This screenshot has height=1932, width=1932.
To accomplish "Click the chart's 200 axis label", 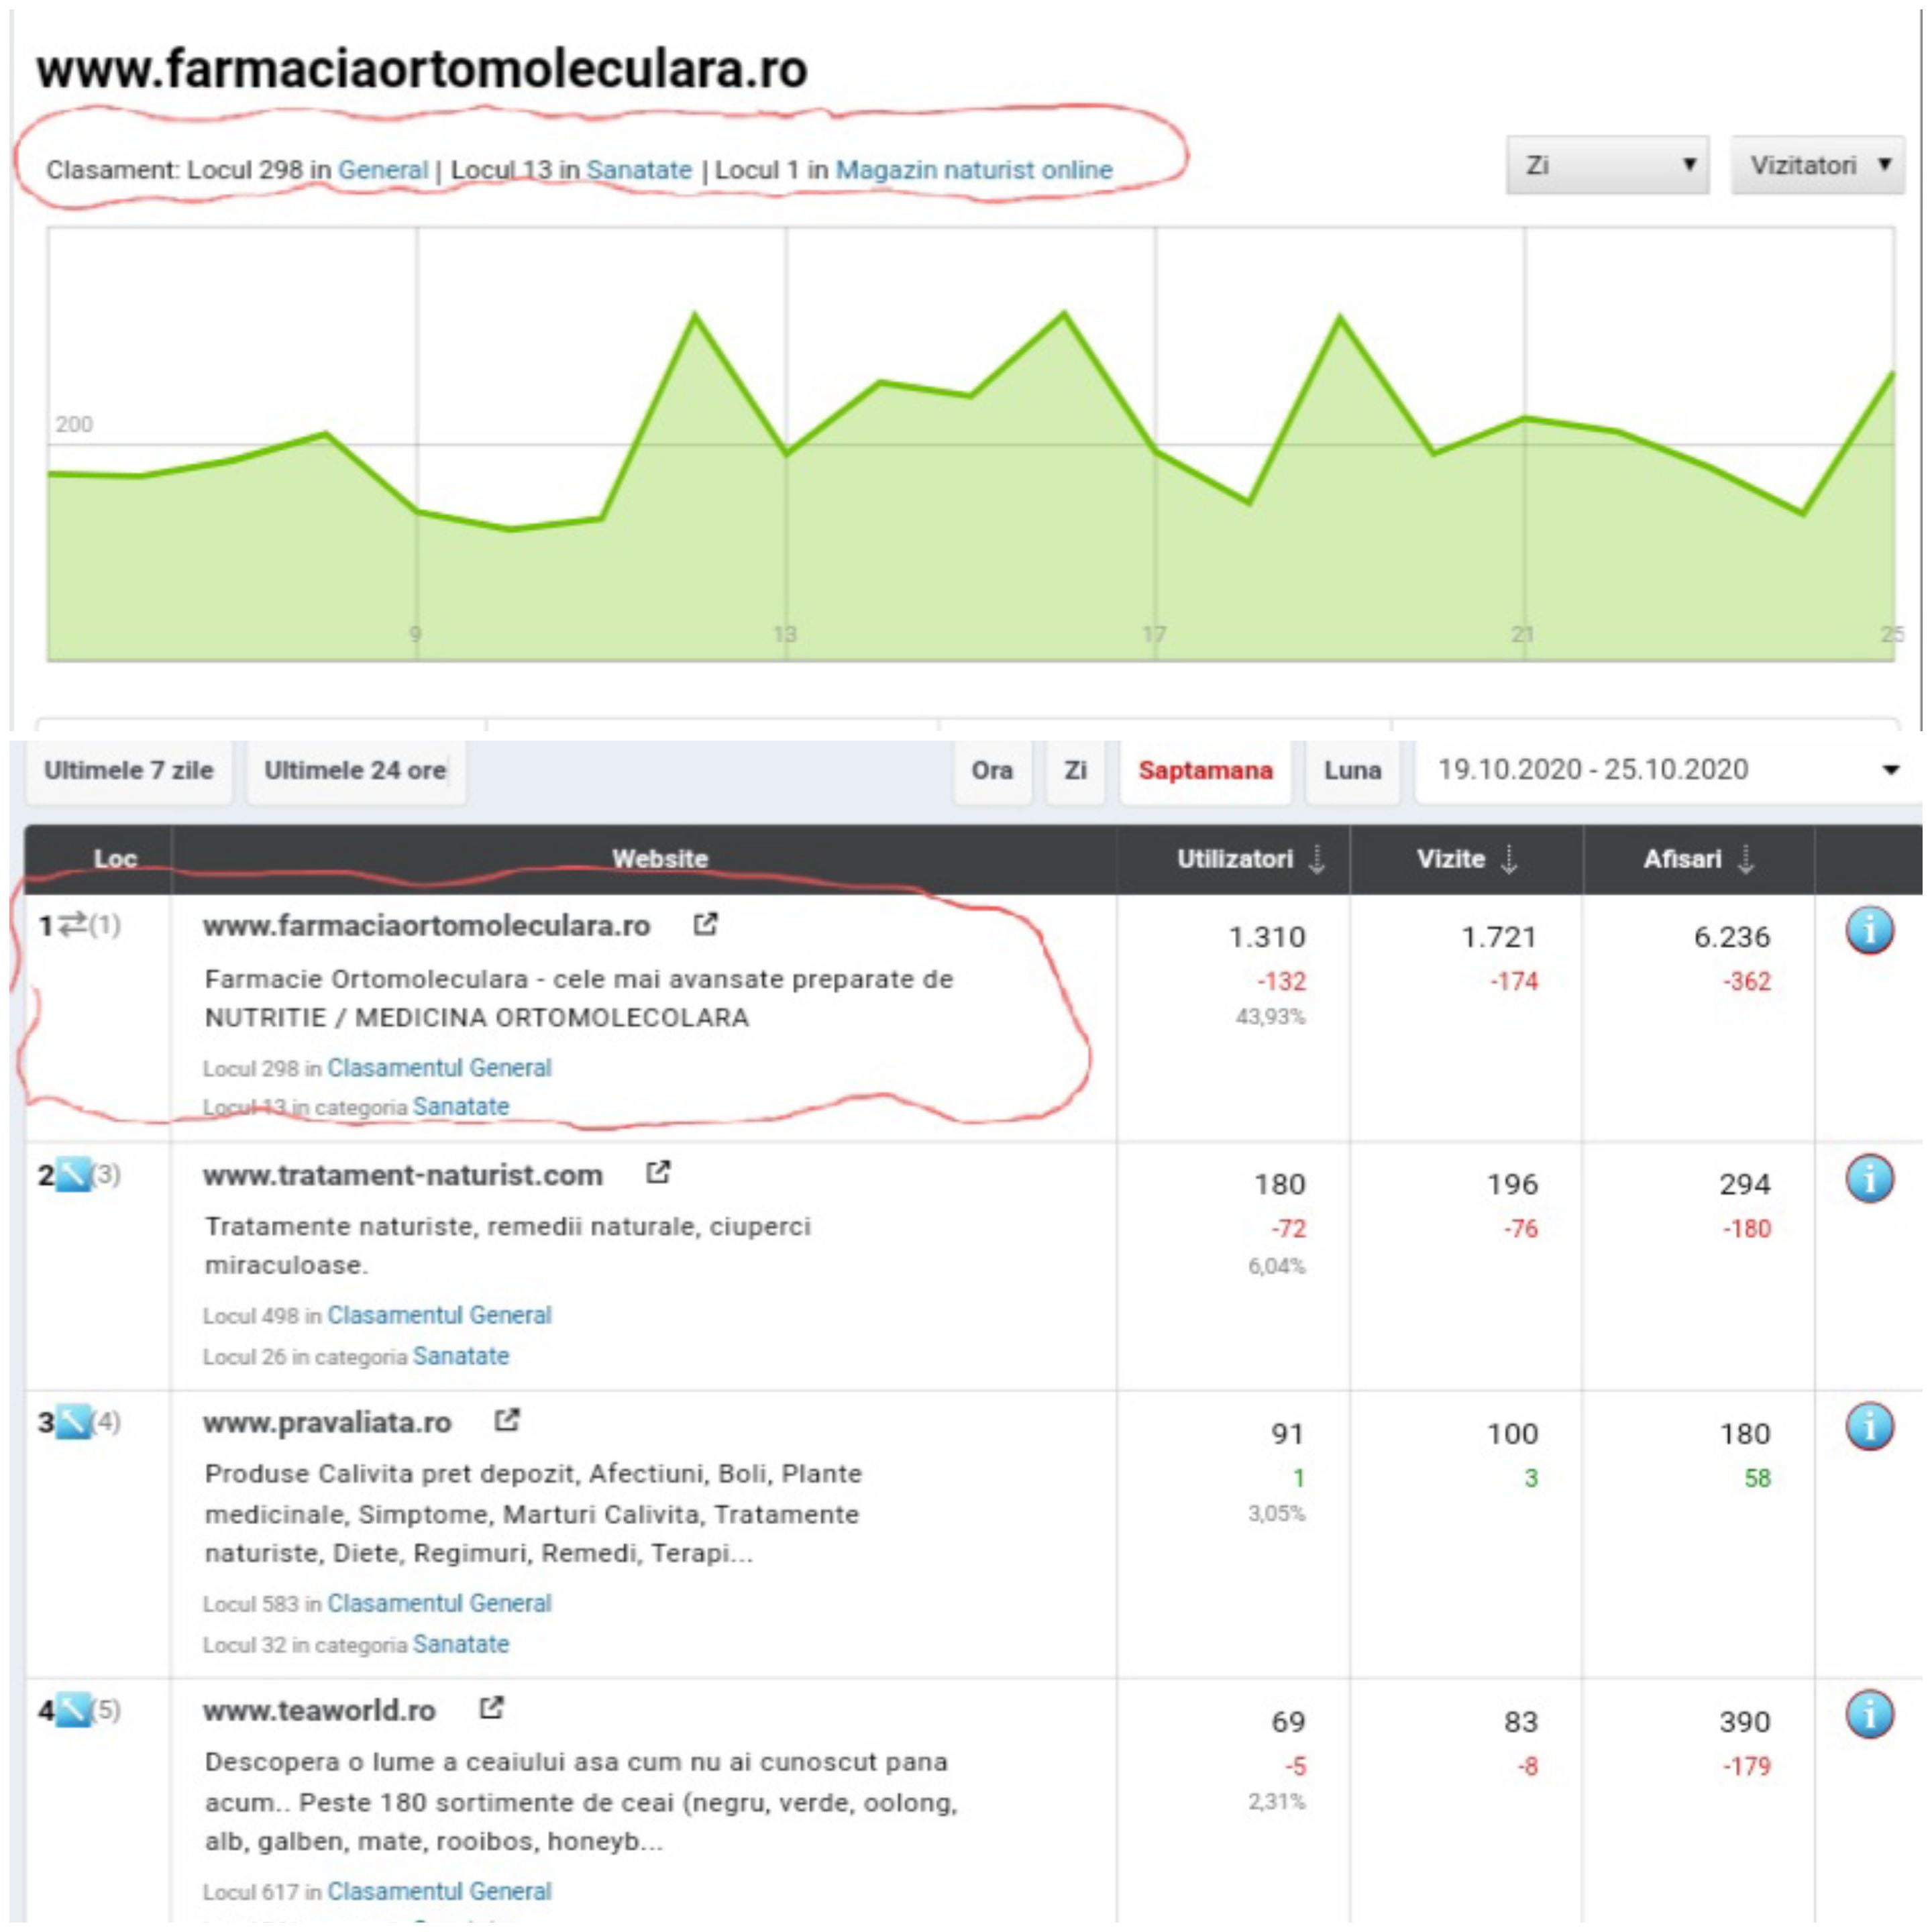I will tap(74, 424).
